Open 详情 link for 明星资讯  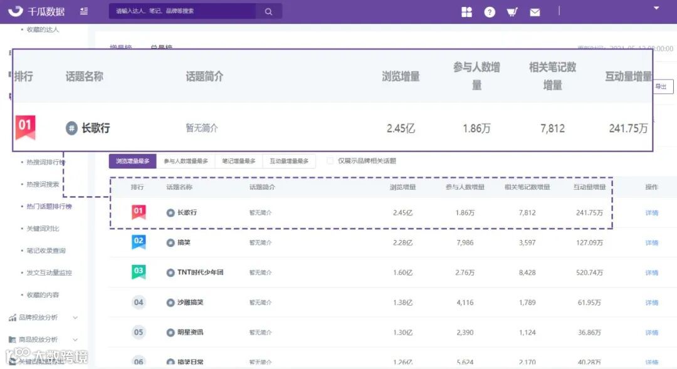pyautogui.click(x=652, y=333)
